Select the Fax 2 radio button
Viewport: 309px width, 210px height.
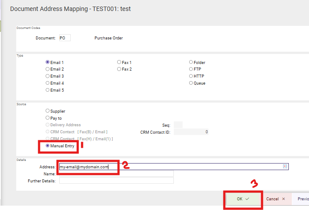point(119,69)
